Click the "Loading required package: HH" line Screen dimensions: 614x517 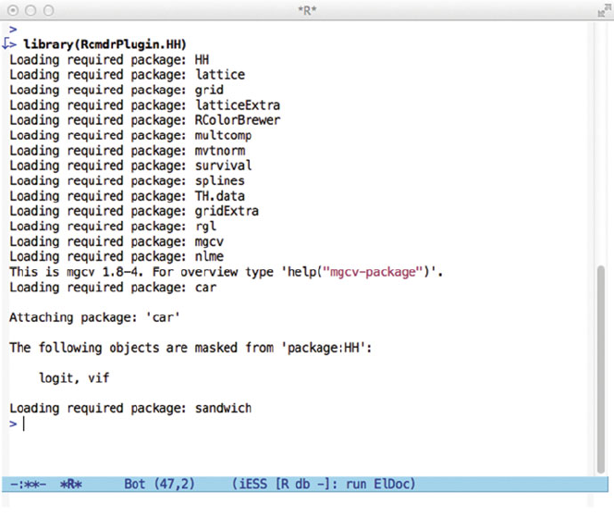click(109, 59)
